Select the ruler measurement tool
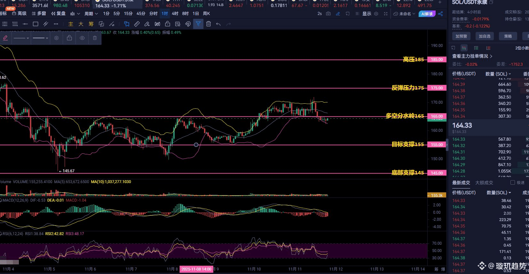 137,24
